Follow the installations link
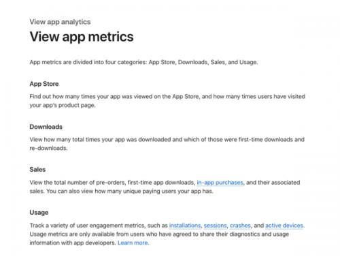 [185, 226]
